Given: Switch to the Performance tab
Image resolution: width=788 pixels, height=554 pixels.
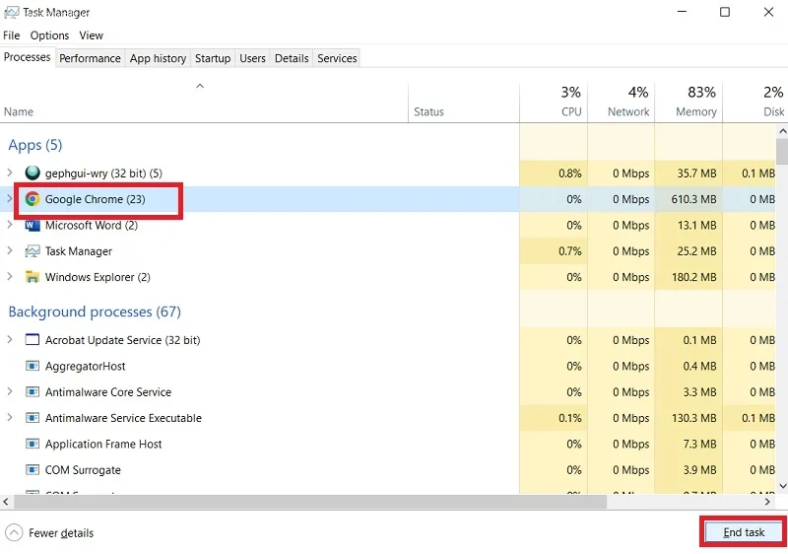Looking at the screenshot, I should tap(90, 58).
